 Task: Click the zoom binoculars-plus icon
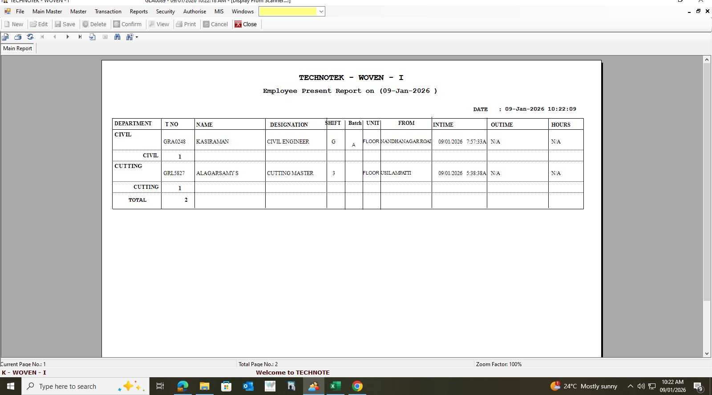[129, 37]
